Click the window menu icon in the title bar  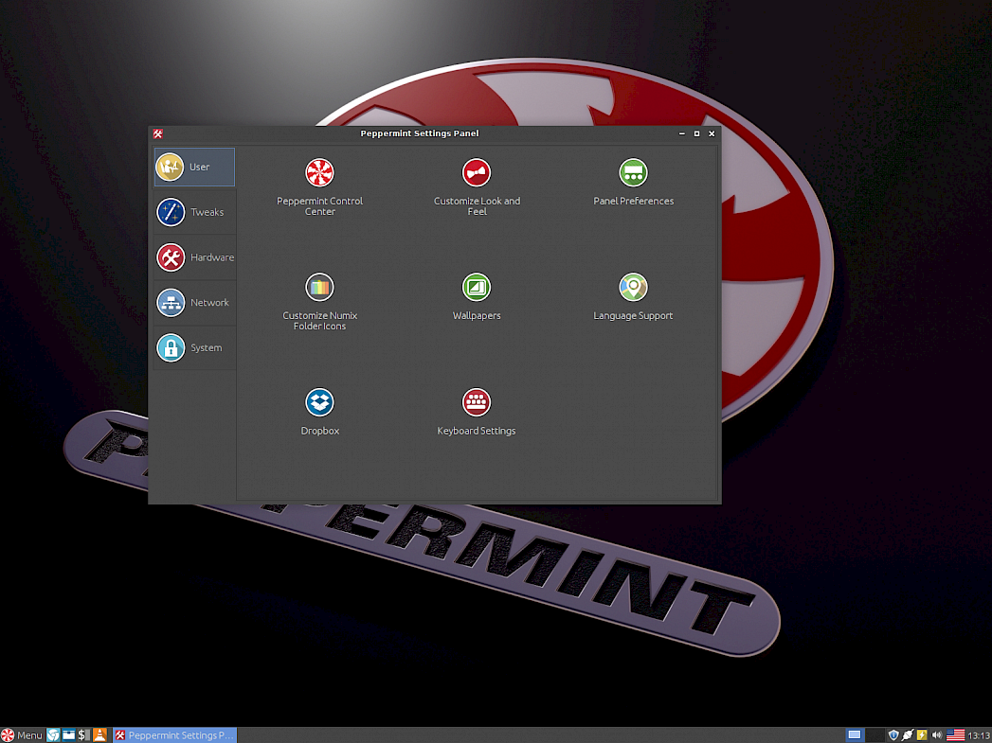click(x=157, y=133)
